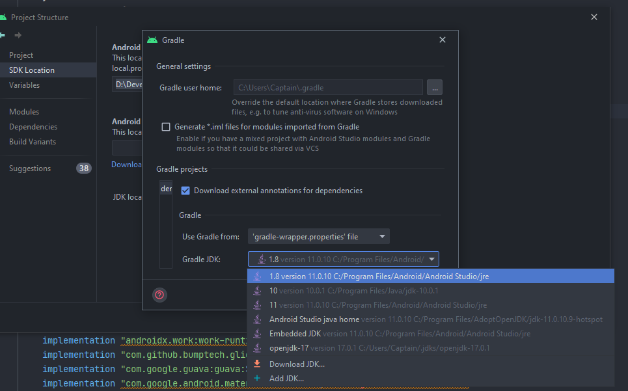628x391 pixels.
Task: Browse for Gradle user home with ... button
Action: [435, 87]
